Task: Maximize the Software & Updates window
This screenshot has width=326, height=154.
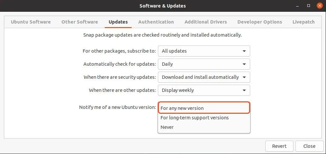Action: tap(309, 6)
